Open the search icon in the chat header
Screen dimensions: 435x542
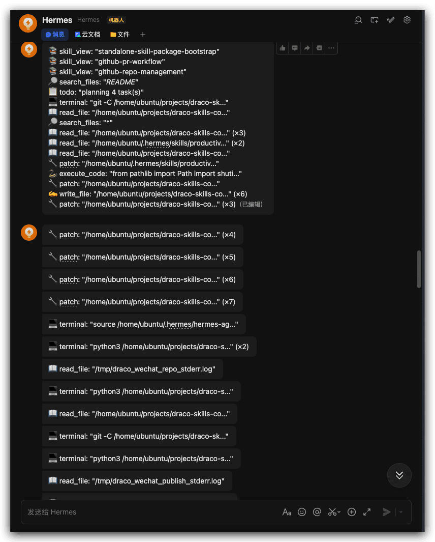[x=358, y=20]
